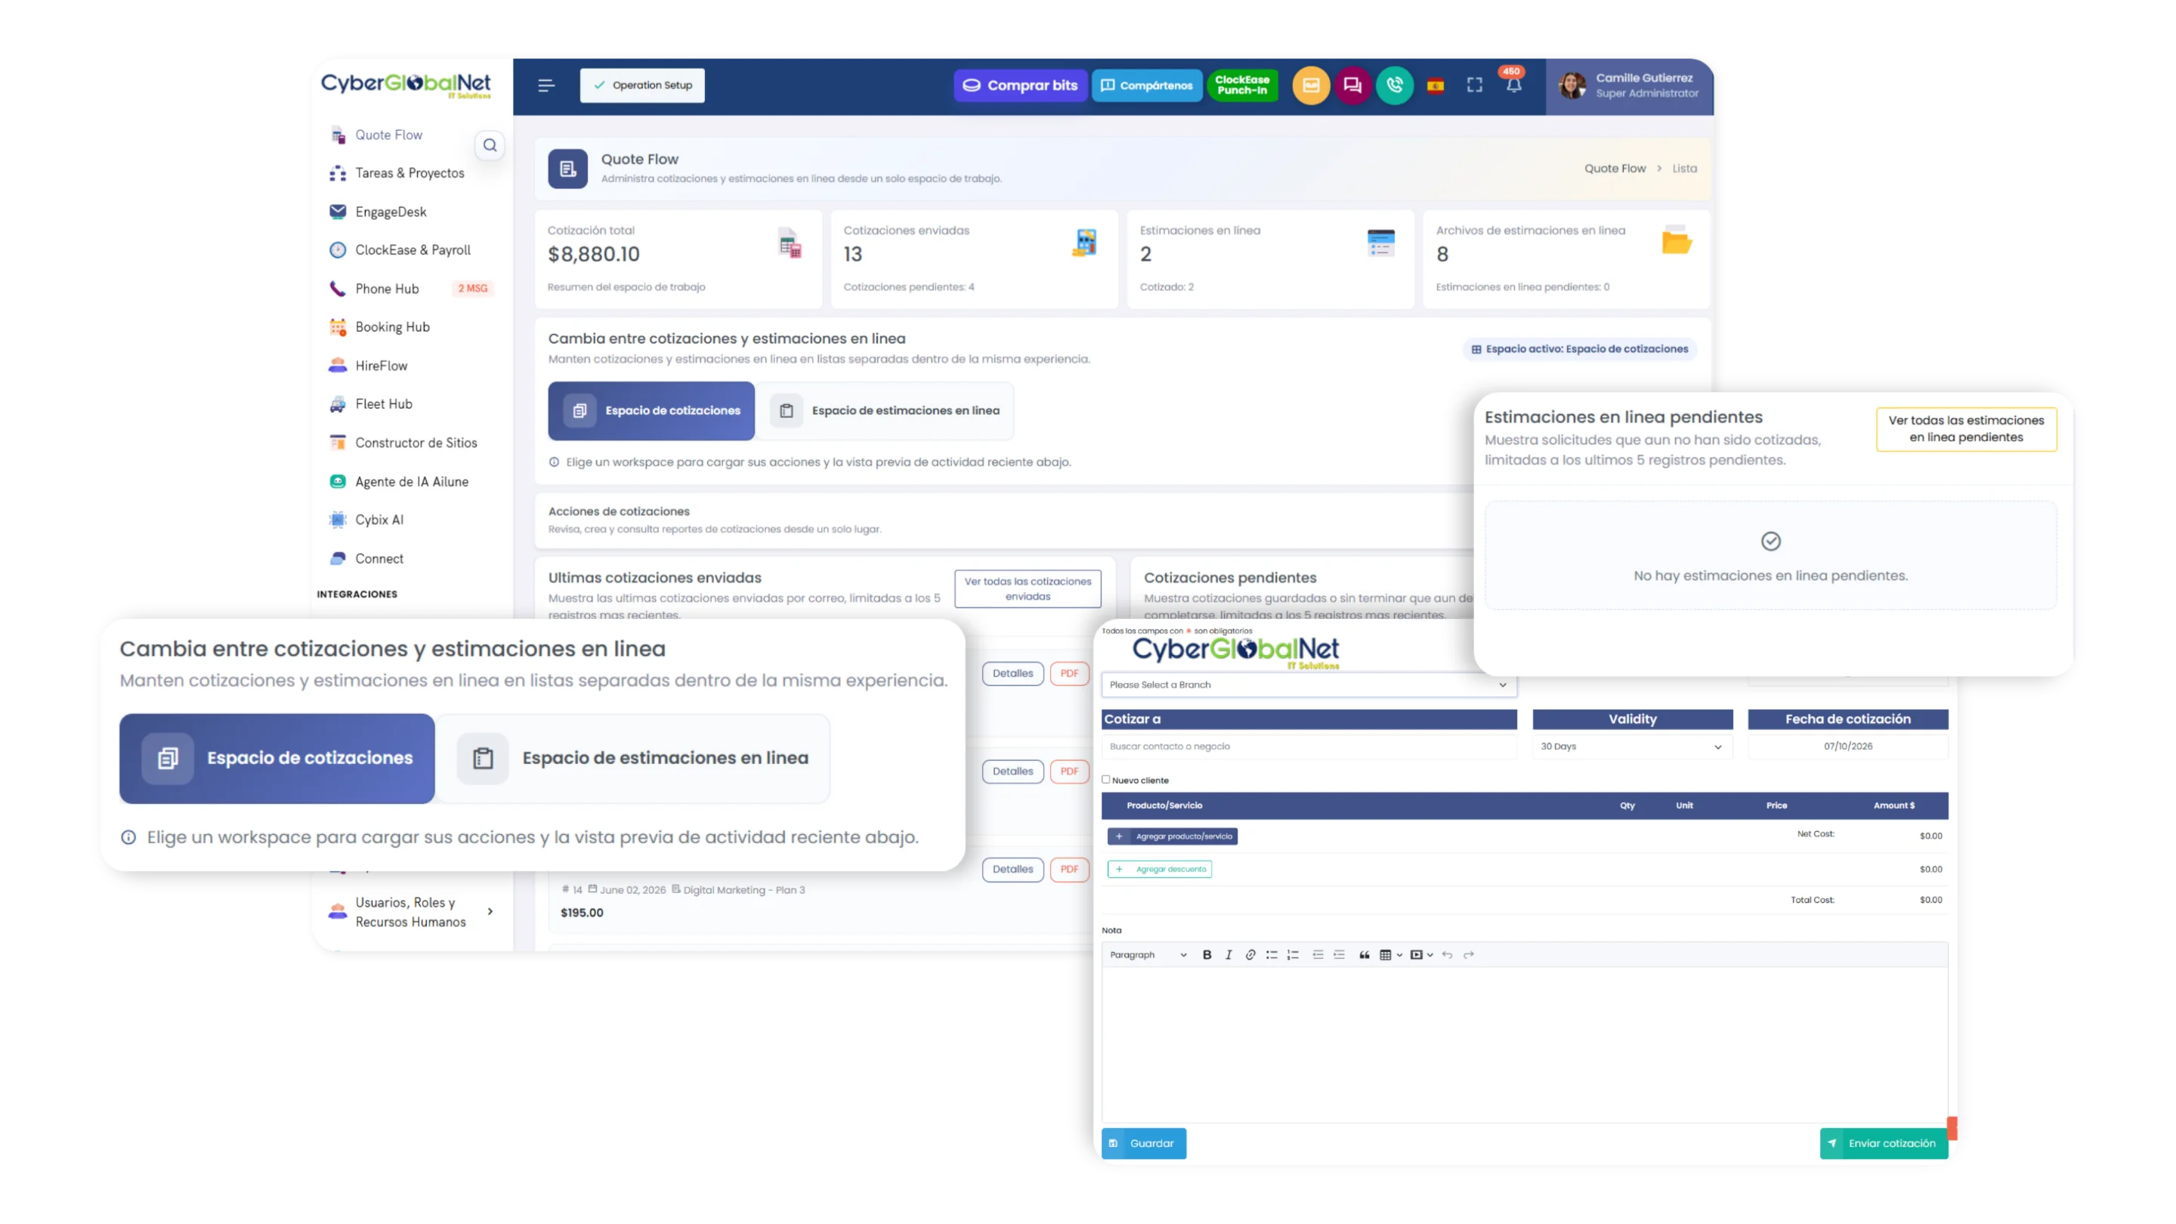The height and width of the screenshot is (1224, 2176).
Task: Click Cotización total $8,880.10 card
Action: (x=678, y=258)
